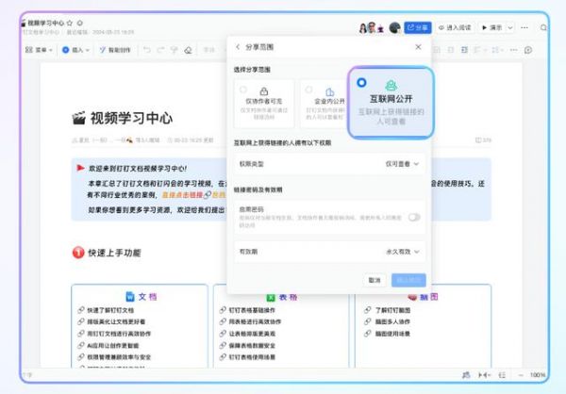The image size is (566, 394).
Task: Close the 分享范围 dialog with X
Action: [418, 47]
